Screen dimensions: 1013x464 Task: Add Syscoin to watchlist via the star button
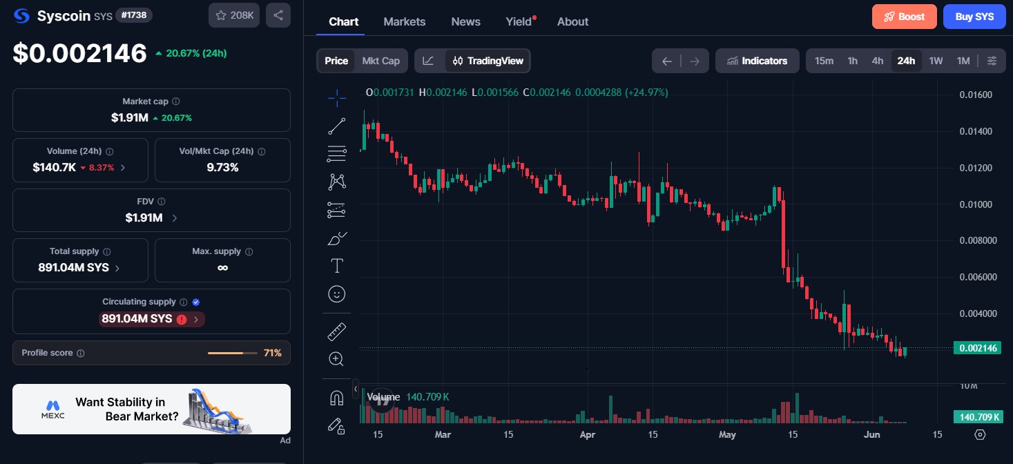[x=234, y=15]
